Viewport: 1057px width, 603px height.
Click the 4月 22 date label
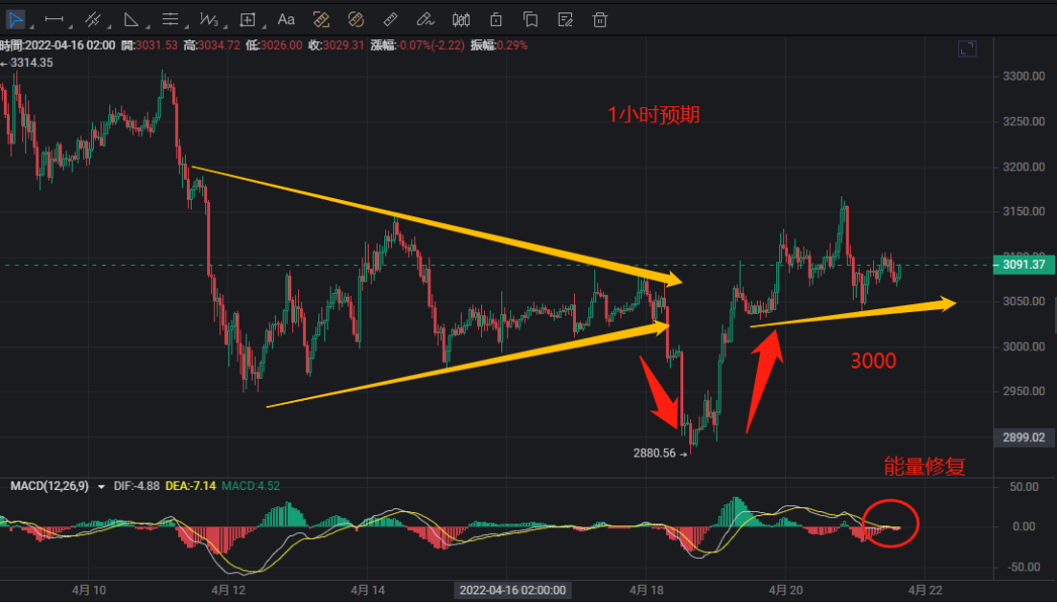(x=926, y=591)
